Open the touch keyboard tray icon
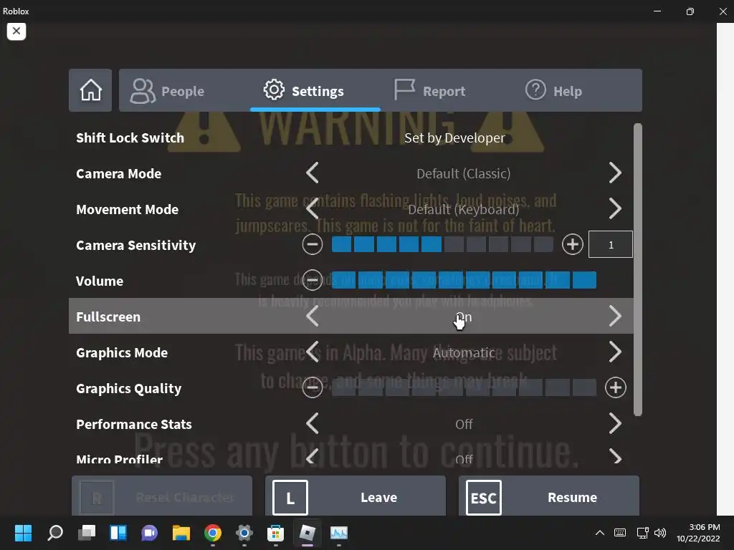 [620, 533]
